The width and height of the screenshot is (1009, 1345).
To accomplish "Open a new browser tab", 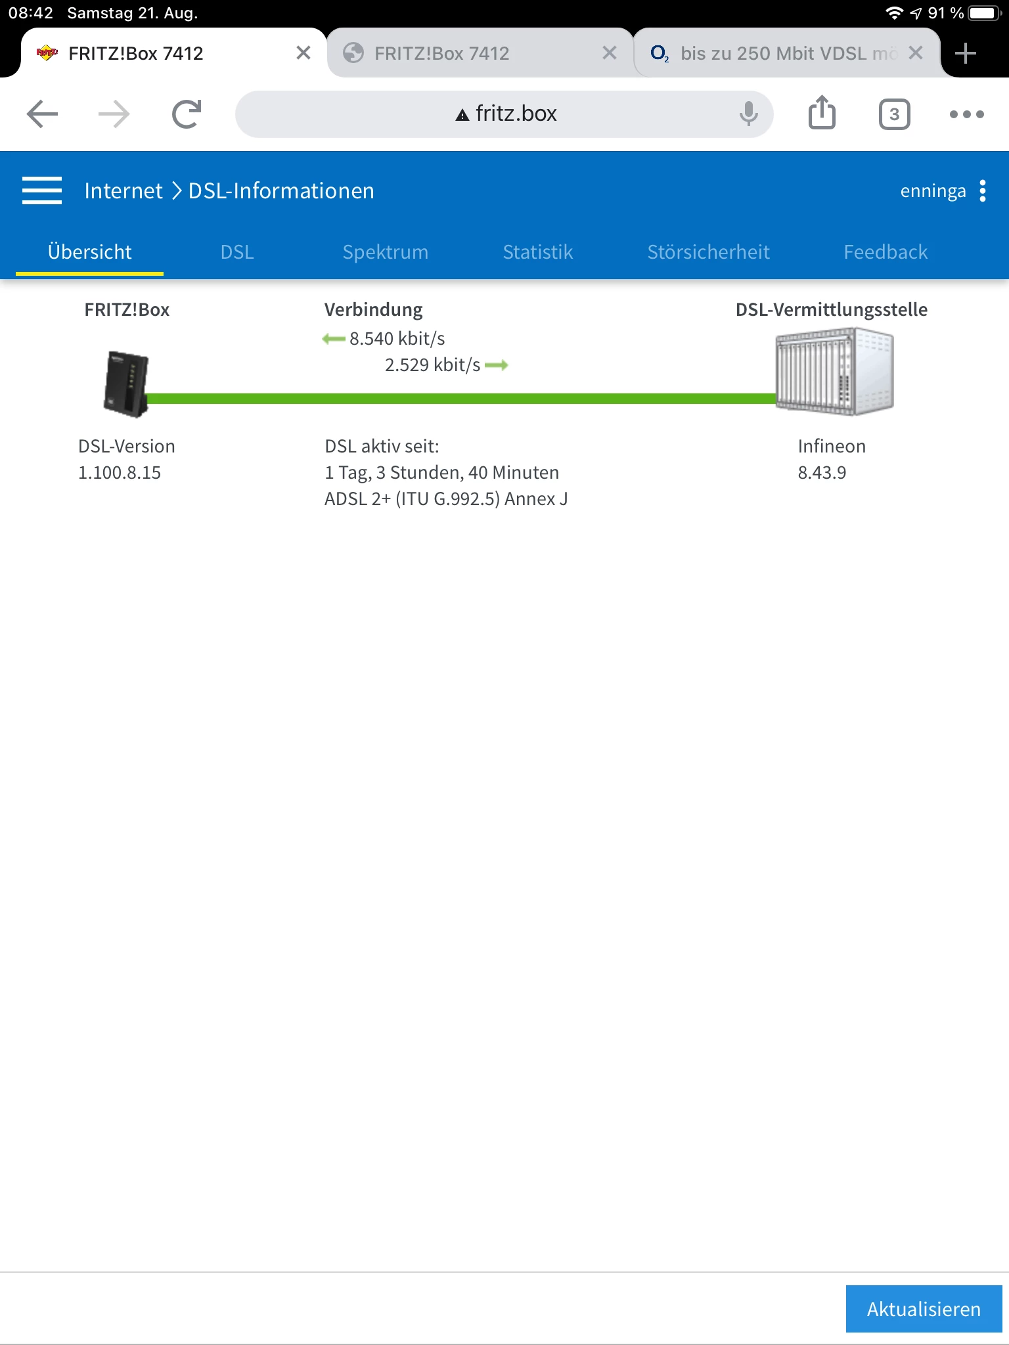I will (965, 53).
